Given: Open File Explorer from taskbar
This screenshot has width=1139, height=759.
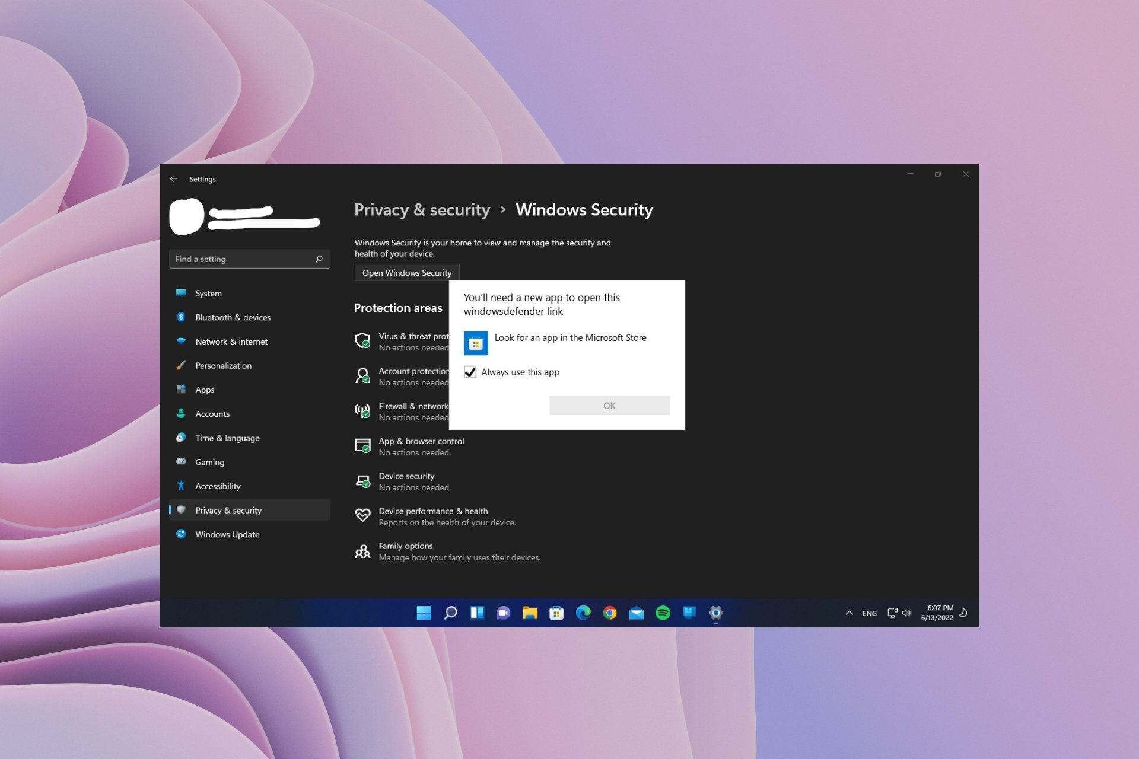Looking at the screenshot, I should [530, 613].
